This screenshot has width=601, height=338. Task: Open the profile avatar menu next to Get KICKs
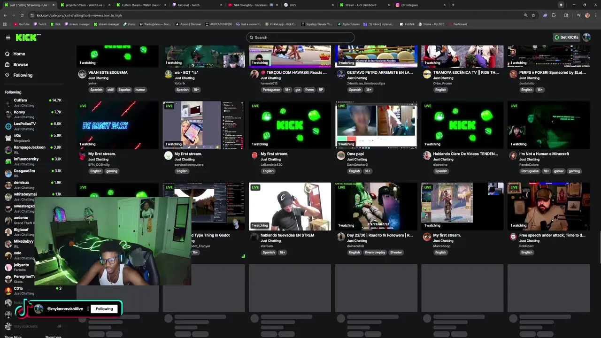[x=586, y=38]
